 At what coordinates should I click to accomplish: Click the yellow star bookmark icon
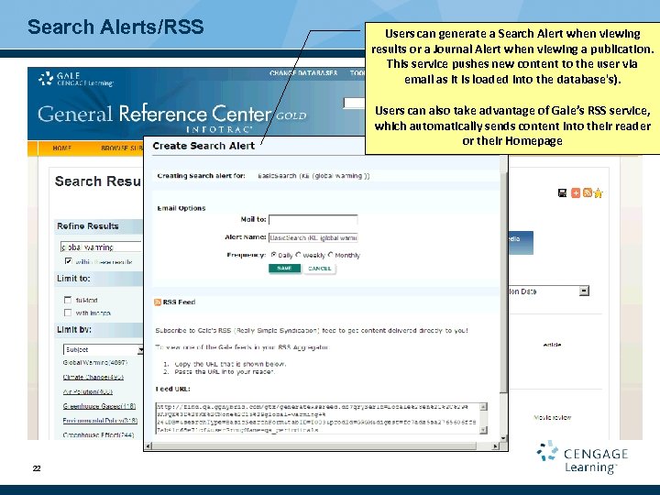click(x=598, y=193)
